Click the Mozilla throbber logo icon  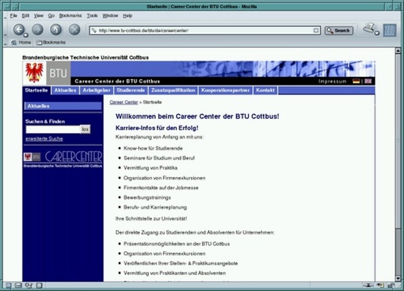point(389,30)
